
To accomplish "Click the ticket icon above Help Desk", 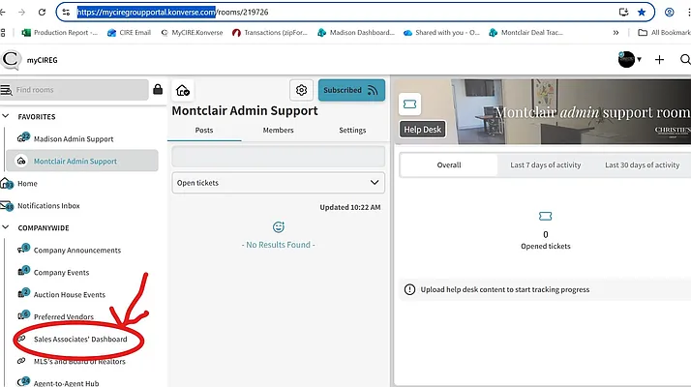I will 409,104.
